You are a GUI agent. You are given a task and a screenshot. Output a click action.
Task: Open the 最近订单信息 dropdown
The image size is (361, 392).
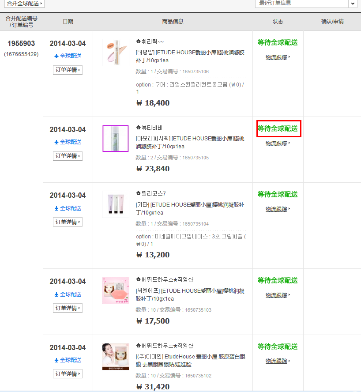click(x=352, y=4)
